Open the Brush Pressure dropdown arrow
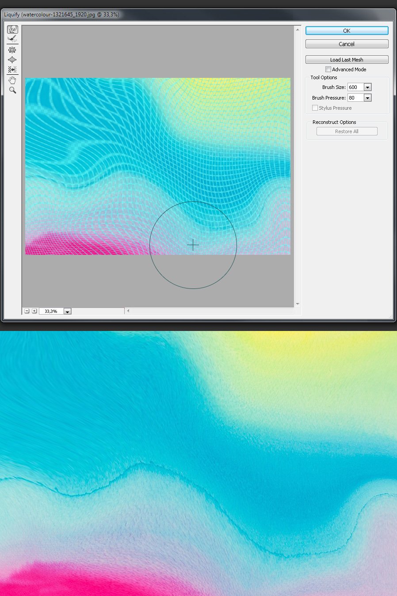397x596 pixels. [x=367, y=98]
